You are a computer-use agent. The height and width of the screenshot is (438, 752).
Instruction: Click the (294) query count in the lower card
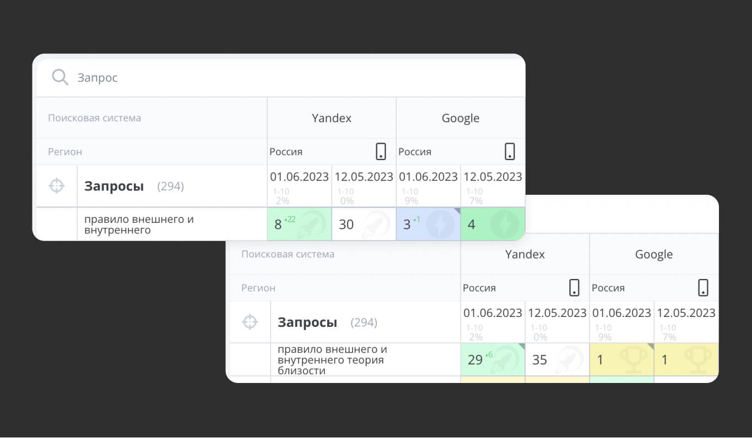click(x=364, y=322)
